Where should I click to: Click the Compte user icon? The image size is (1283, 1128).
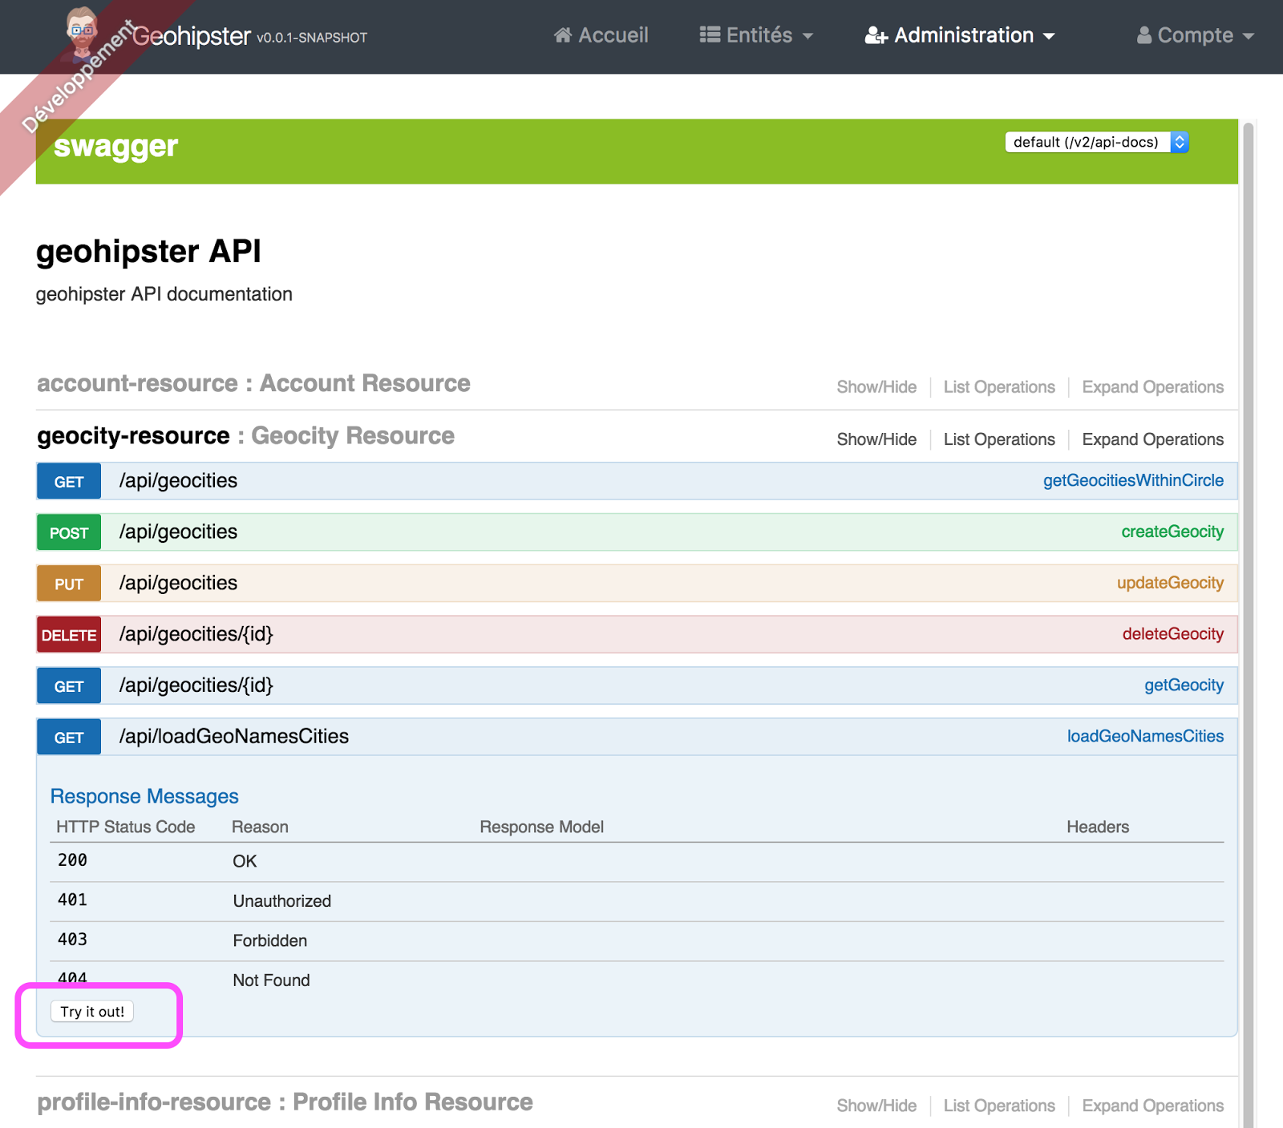(1144, 35)
